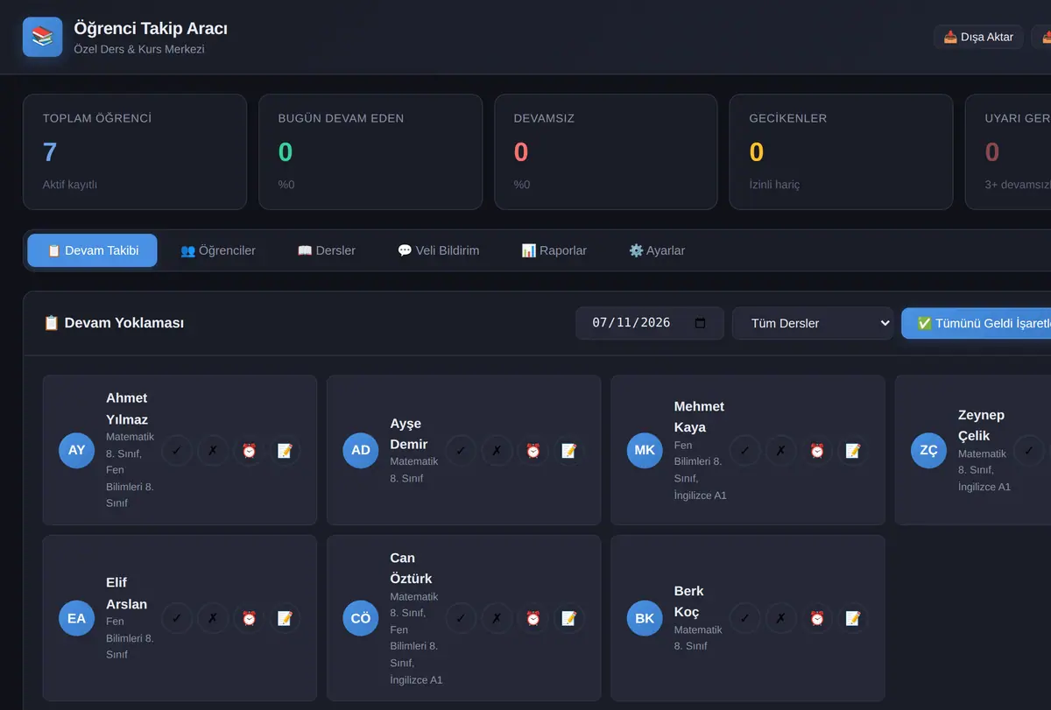Viewport: 1051px width, 710px height.
Task: Mark Elif Arslan as absent
Action: click(213, 618)
